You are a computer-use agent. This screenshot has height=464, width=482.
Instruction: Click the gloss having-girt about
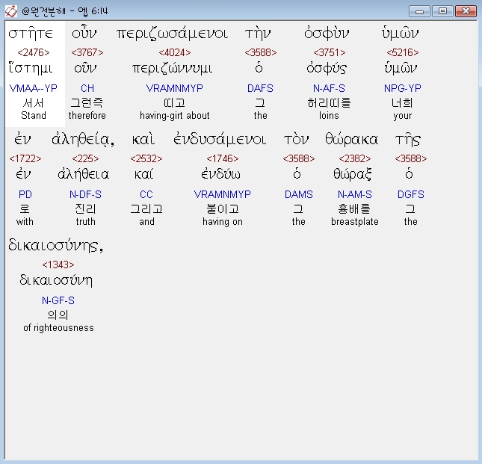click(x=175, y=116)
